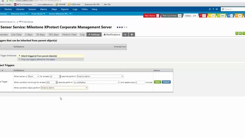Adjust the 15 seconds stepper
The image size is (245, 138).
tap(60, 76)
